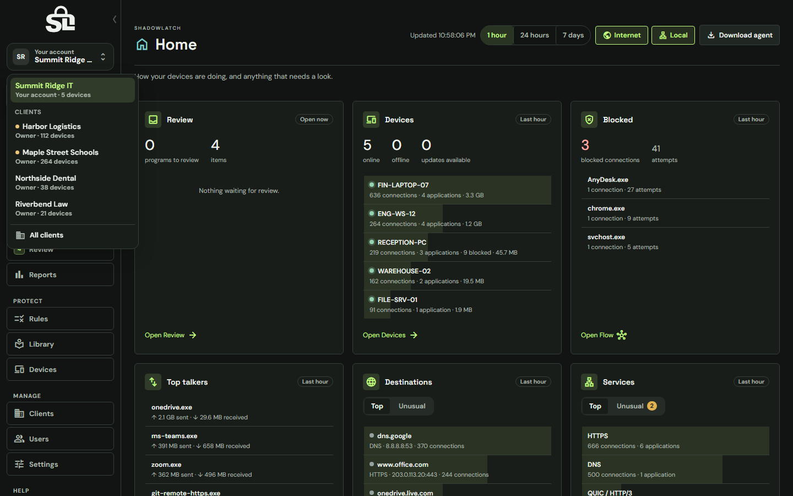Click the Blocked shield icon
The width and height of the screenshot is (793, 496).
click(589, 120)
